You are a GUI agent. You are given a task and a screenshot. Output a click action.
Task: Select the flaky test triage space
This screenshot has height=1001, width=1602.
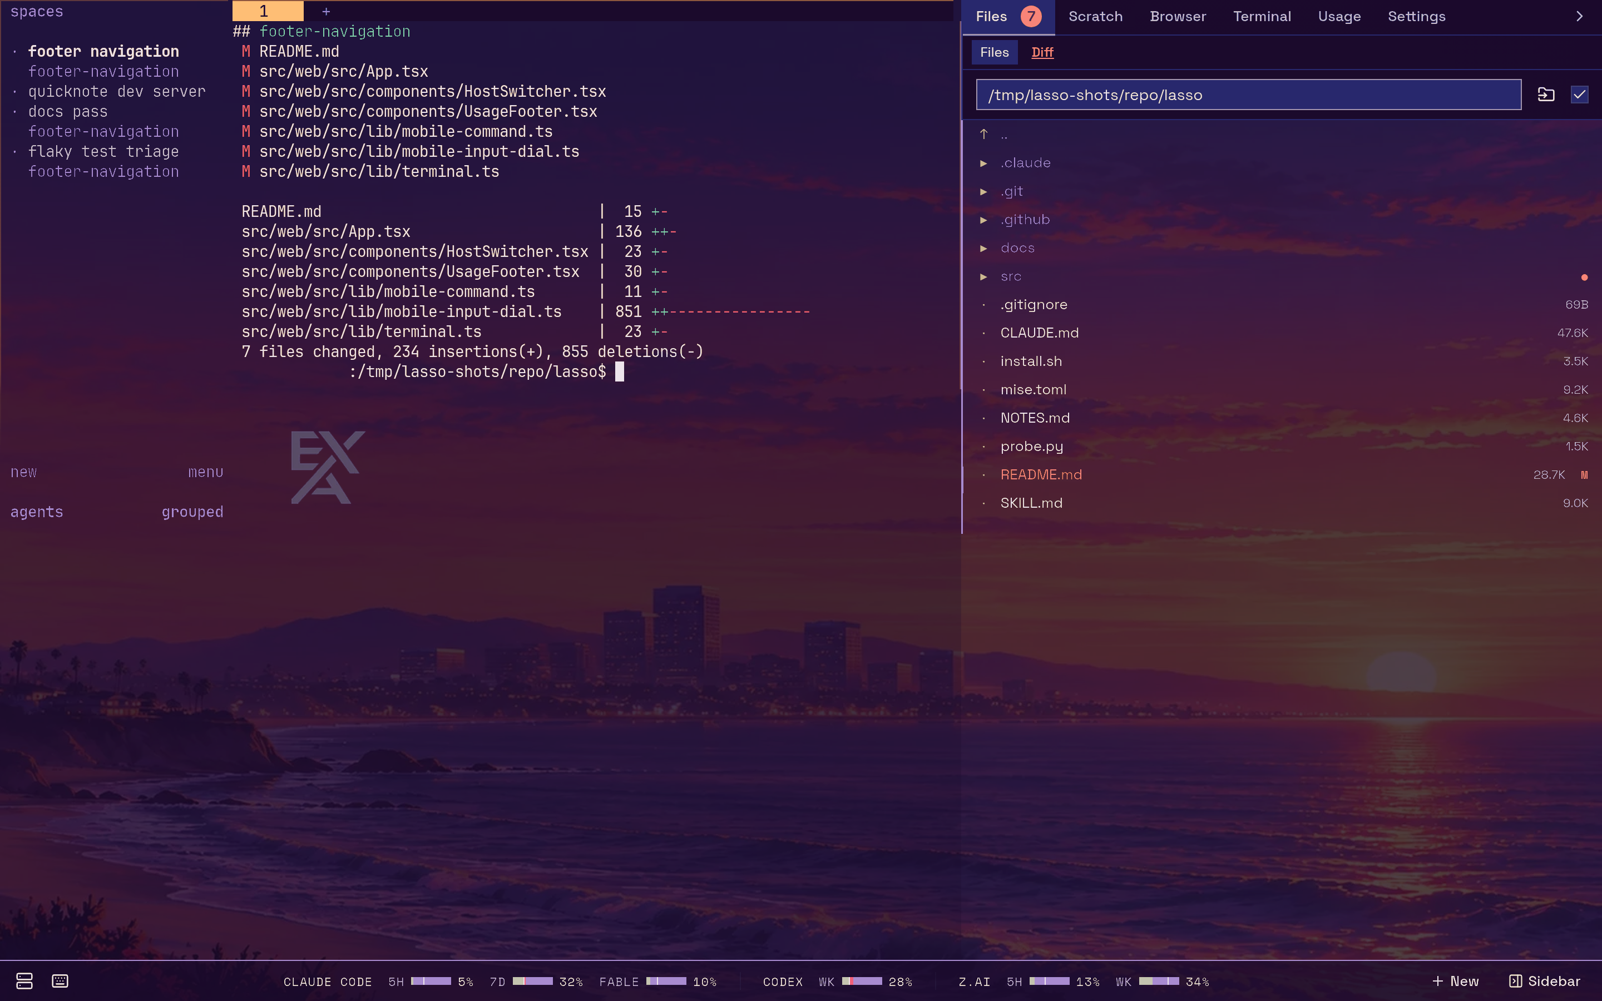point(103,152)
